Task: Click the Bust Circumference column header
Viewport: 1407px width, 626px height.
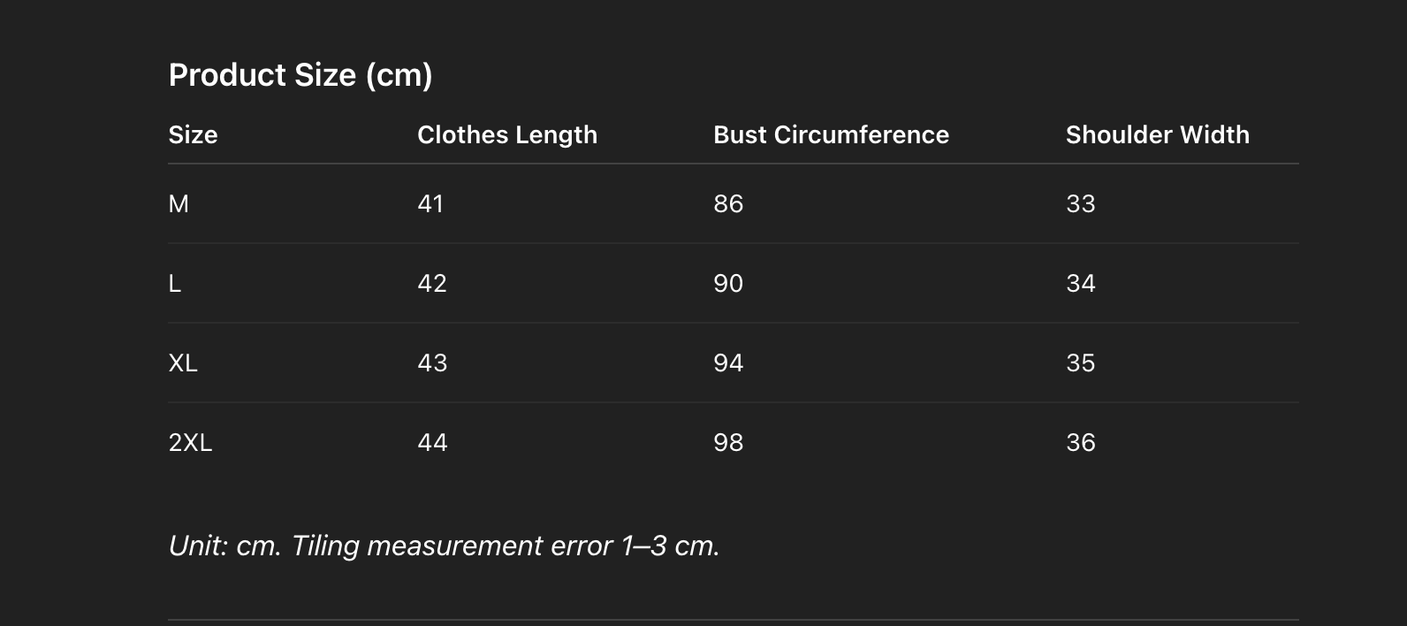Action: 831,134
